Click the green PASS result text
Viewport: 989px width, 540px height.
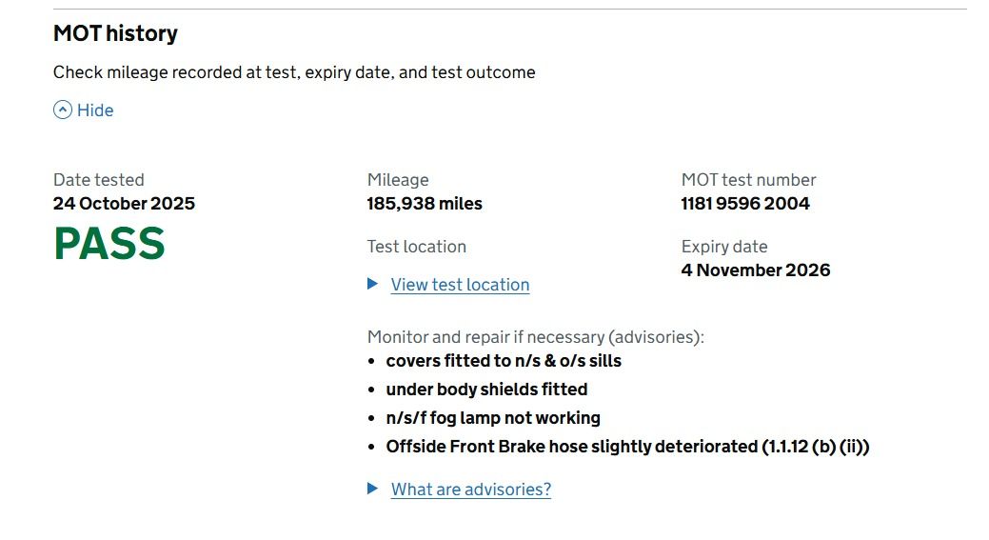pos(109,244)
